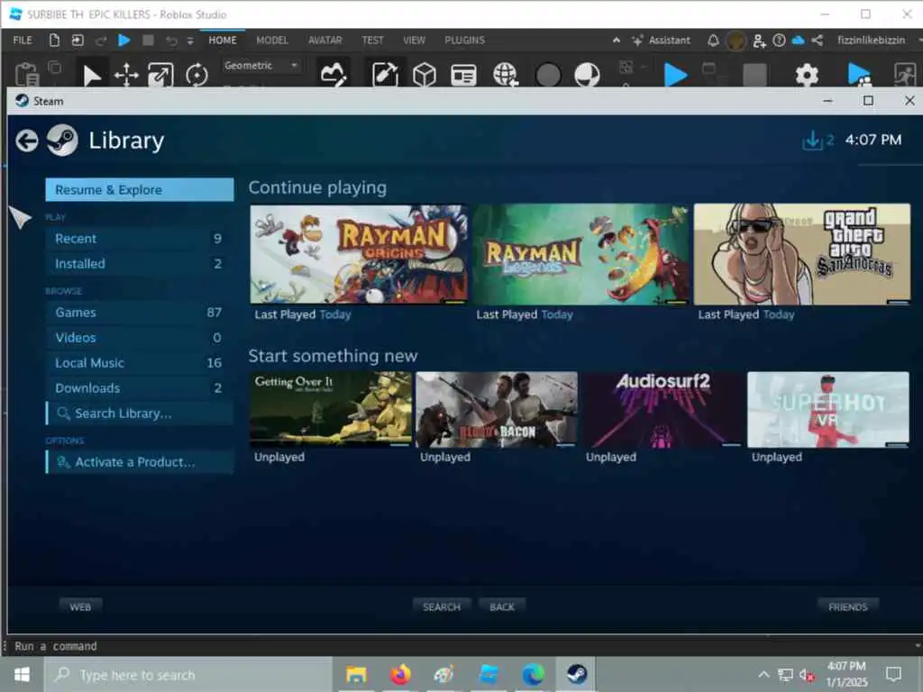Click the large Play button in Studio ribbon
The height and width of the screenshot is (692, 923).
pyautogui.click(x=675, y=75)
